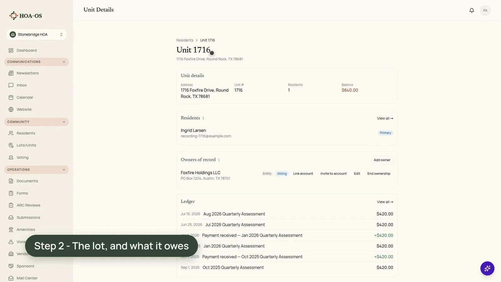This screenshot has height=282, width=501.
Task: Click the Dashboard grid icon
Action: click(x=11, y=50)
